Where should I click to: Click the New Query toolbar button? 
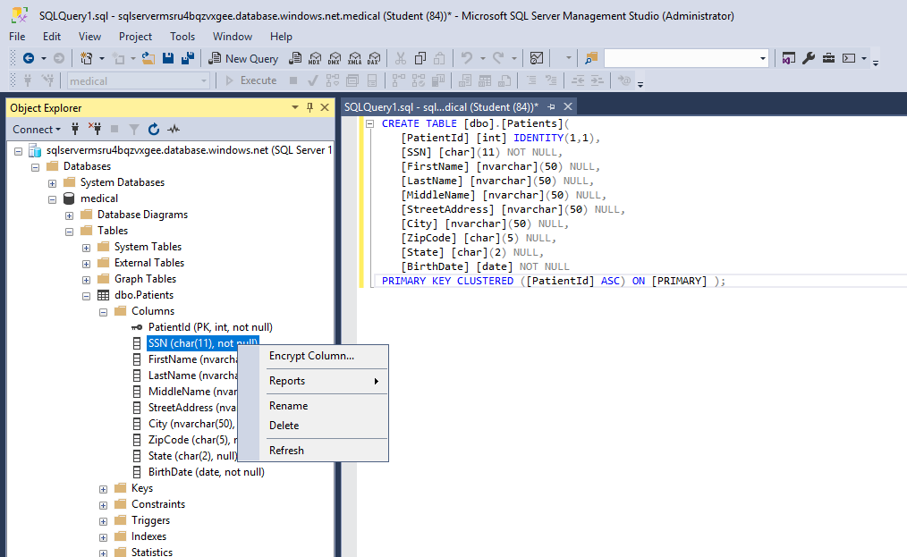pos(243,58)
